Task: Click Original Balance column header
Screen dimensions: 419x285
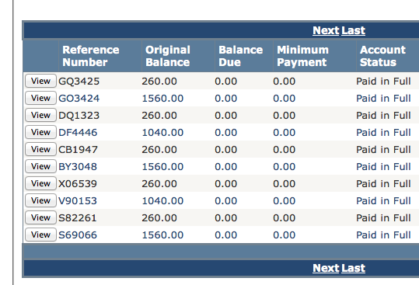Action: tap(168, 56)
